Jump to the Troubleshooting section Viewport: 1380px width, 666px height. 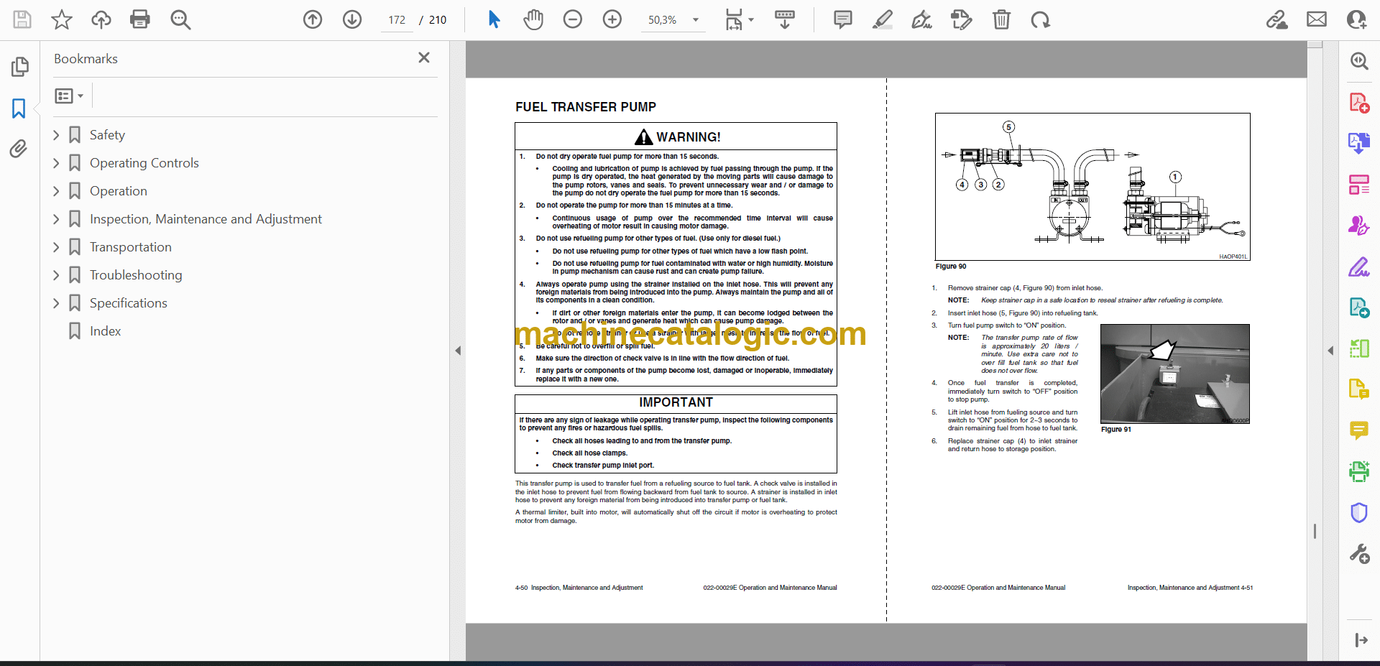(136, 275)
